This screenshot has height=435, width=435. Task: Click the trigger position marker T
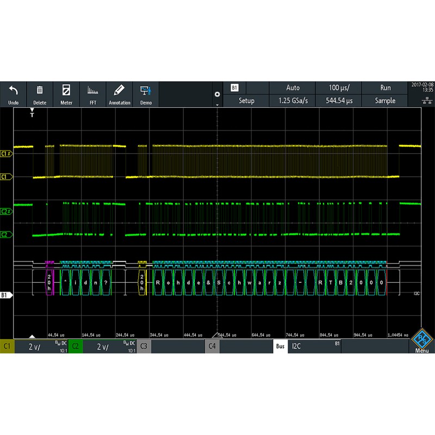pyautogui.click(x=31, y=114)
